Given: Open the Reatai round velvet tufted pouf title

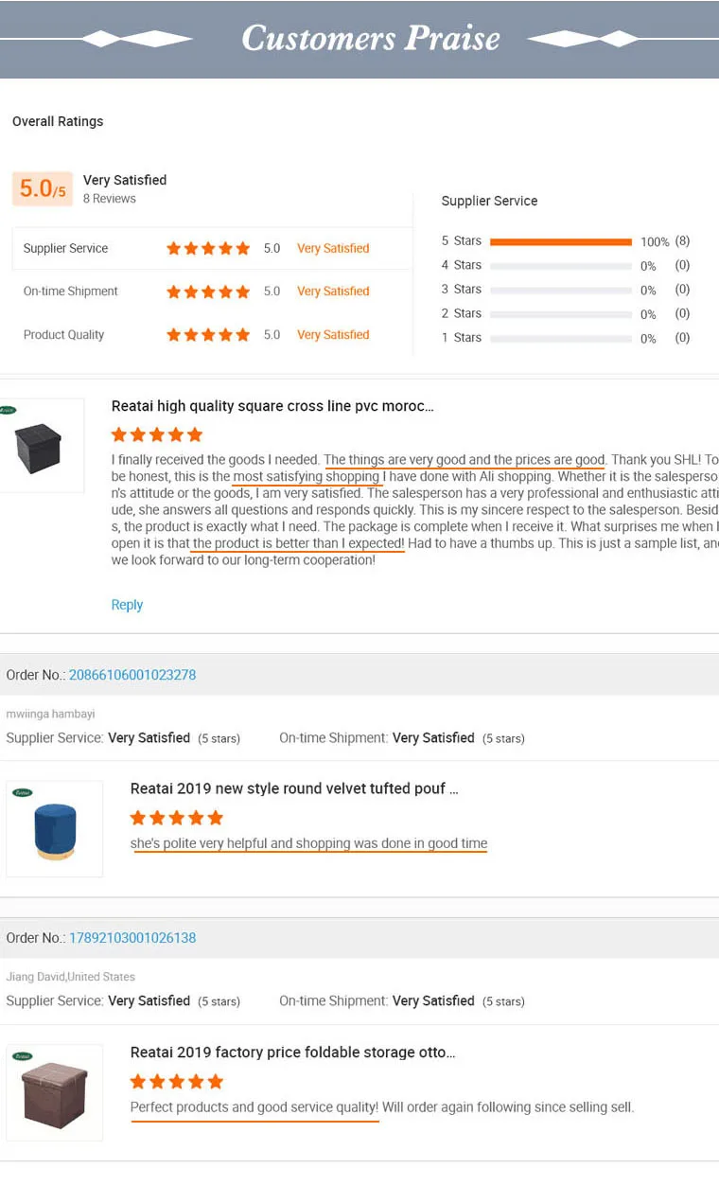Looking at the screenshot, I should click(294, 788).
